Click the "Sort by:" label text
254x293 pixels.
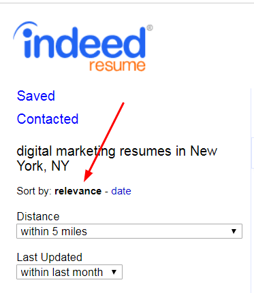[35, 191]
